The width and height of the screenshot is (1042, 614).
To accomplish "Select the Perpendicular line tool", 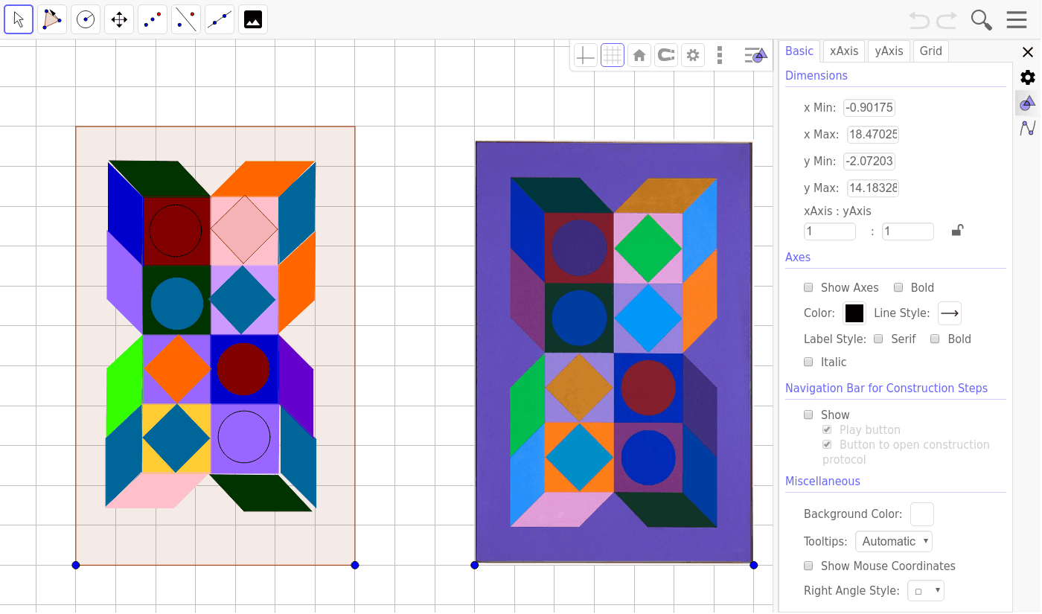I will tap(186, 19).
